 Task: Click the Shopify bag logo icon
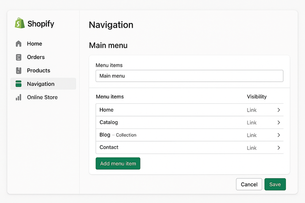(x=19, y=23)
